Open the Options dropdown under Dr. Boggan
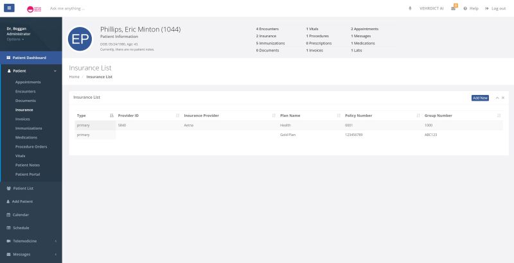The height and width of the screenshot is (263, 514). tap(15, 39)
